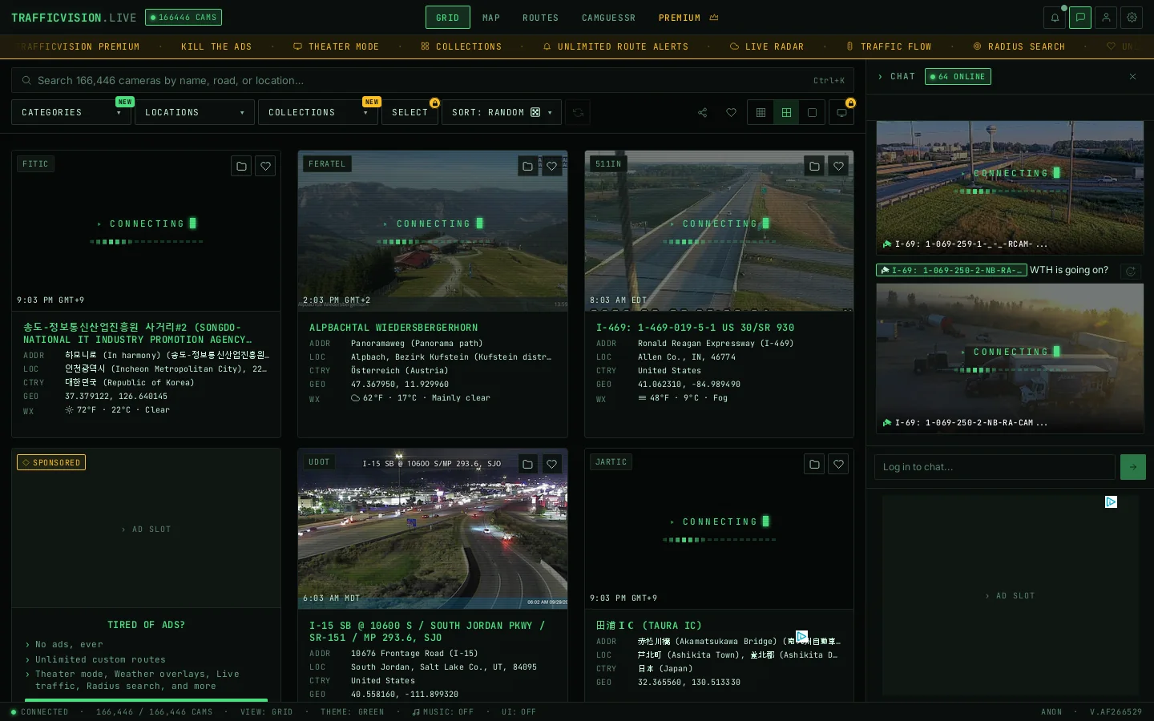Screen dimensions: 1154x721
Task: Click Unlimited Route Alerts banner link
Action: coord(615,46)
